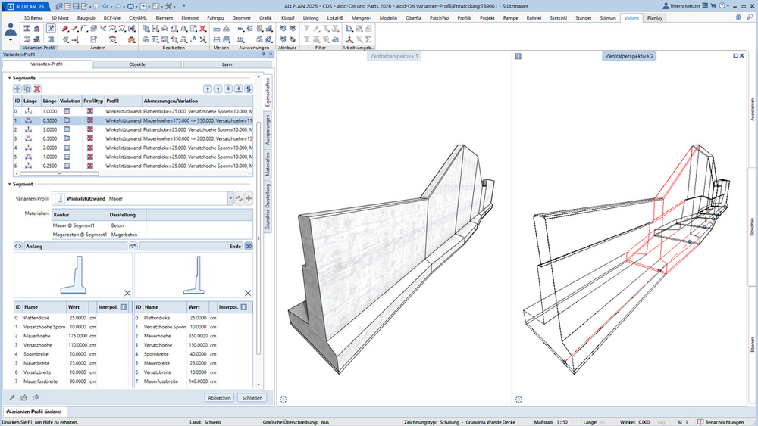
Task: Click the Abbrechen button
Action: (x=219, y=397)
